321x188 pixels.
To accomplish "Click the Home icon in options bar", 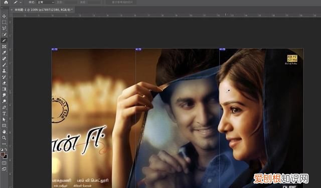I will coord(6,2).
